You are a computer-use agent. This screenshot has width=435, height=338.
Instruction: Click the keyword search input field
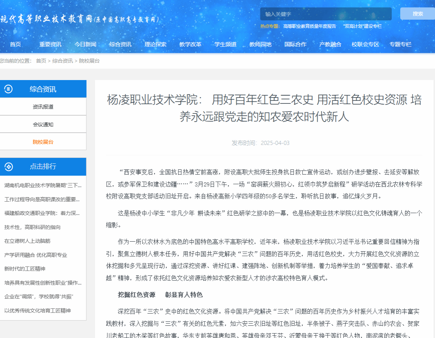click(326, 14)
